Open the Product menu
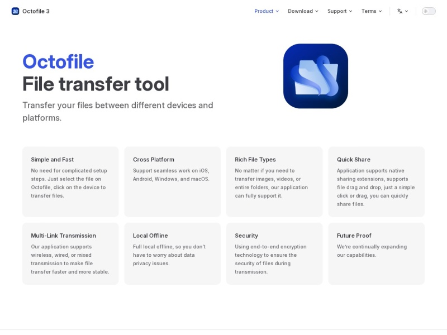447x335 pixels. tap(267, 11)
